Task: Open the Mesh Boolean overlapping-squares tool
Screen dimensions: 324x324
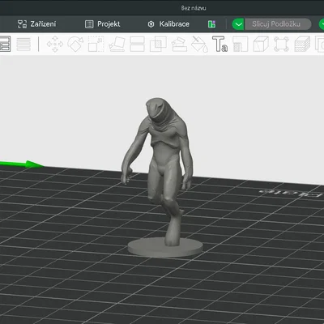Action: tap(158, 44)
